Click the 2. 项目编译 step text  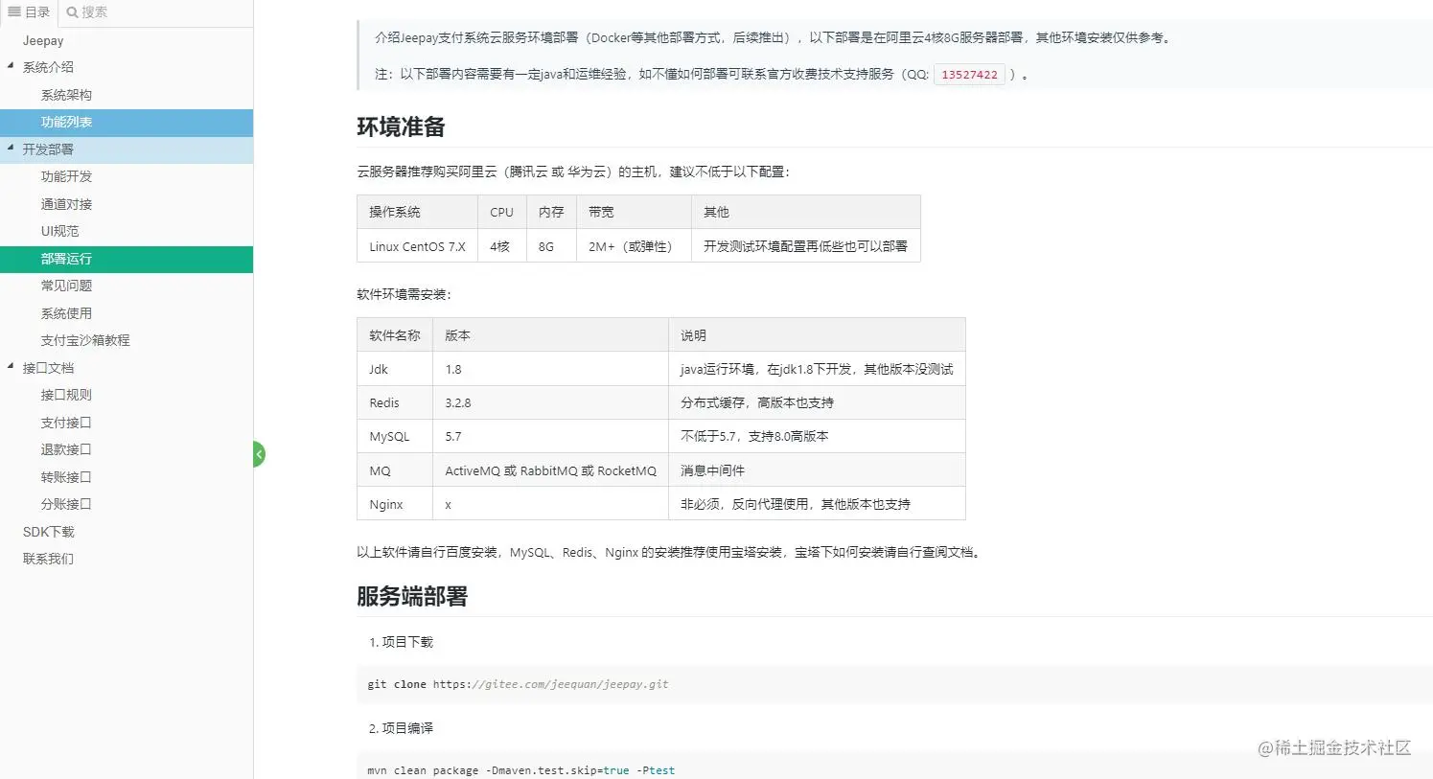(x=401, y=728)
